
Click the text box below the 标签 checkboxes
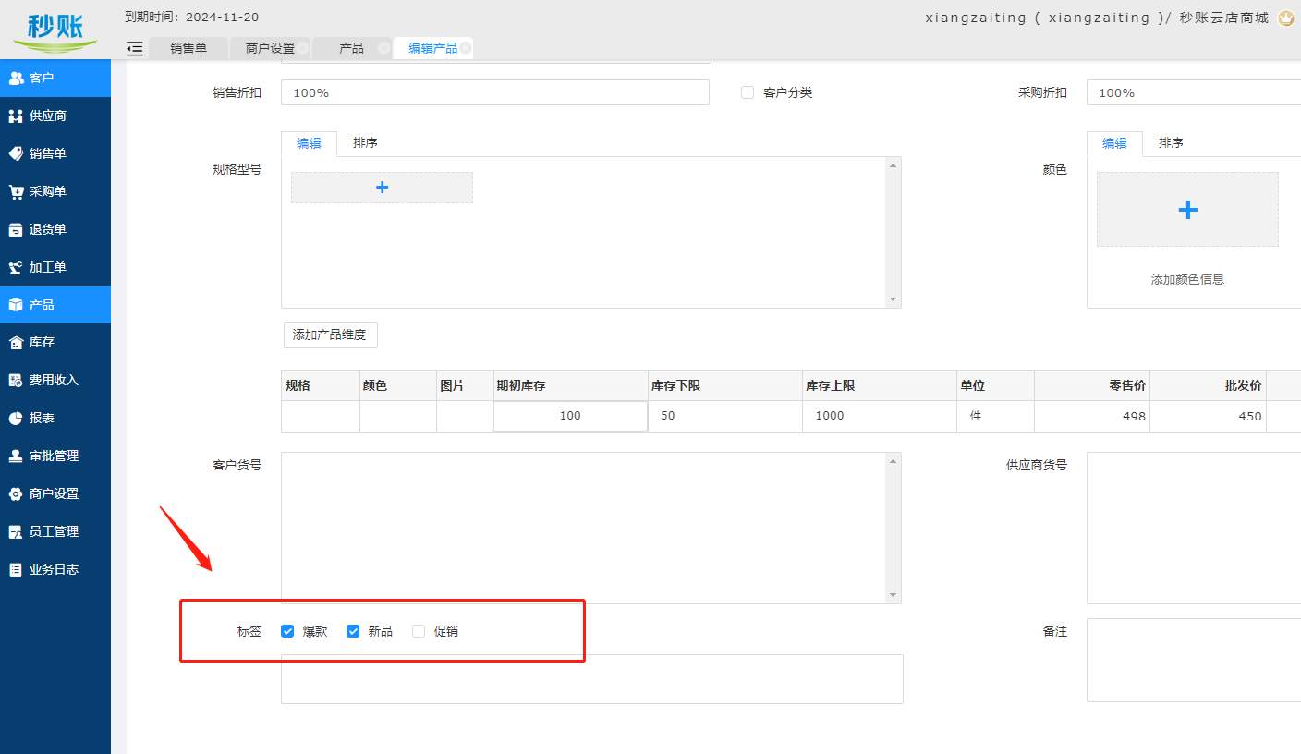click(x=591, y=679)
